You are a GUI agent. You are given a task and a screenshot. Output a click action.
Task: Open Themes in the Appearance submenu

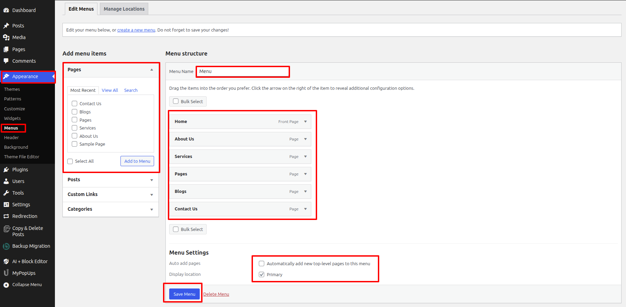(12, 89)
